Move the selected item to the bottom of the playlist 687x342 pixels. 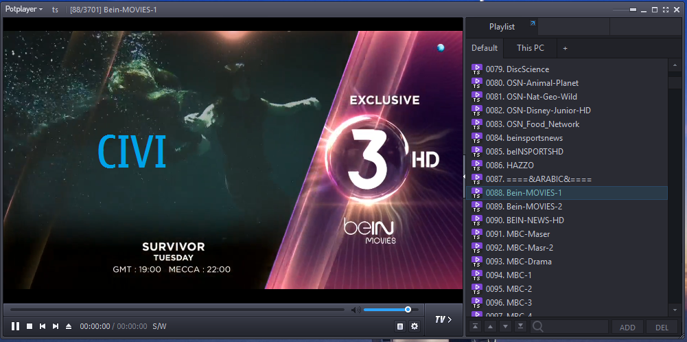(x=521, y=327)
